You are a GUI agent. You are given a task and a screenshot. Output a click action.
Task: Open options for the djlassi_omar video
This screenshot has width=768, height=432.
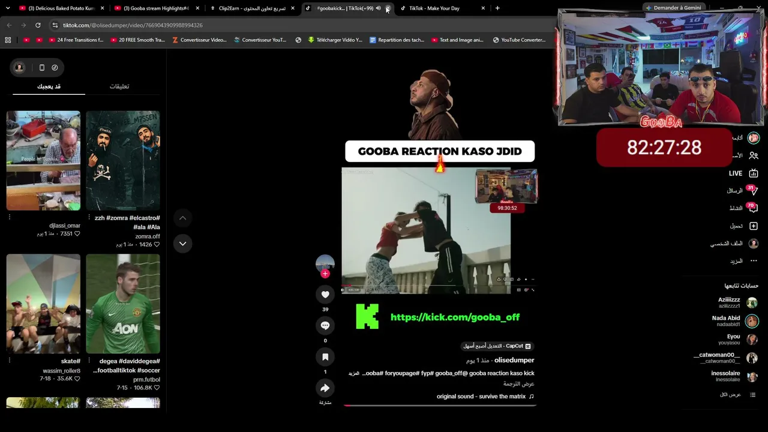[9, 217]
